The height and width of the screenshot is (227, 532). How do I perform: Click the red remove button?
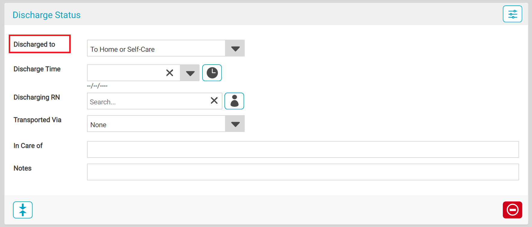(x=512, y=210)
